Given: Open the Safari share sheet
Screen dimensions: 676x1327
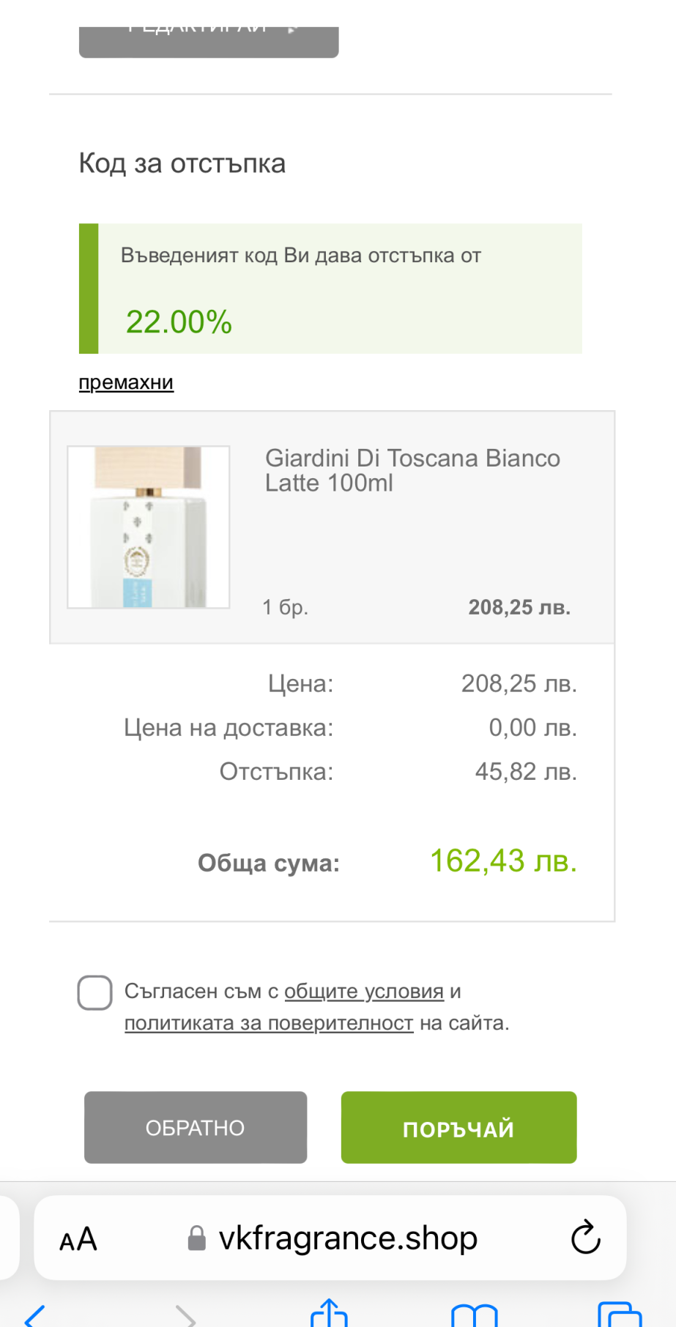Looking at the screenshot, I should tap(329, 1314).
